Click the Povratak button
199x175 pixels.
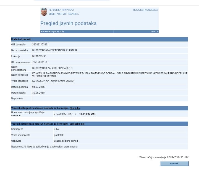point(174,163)
